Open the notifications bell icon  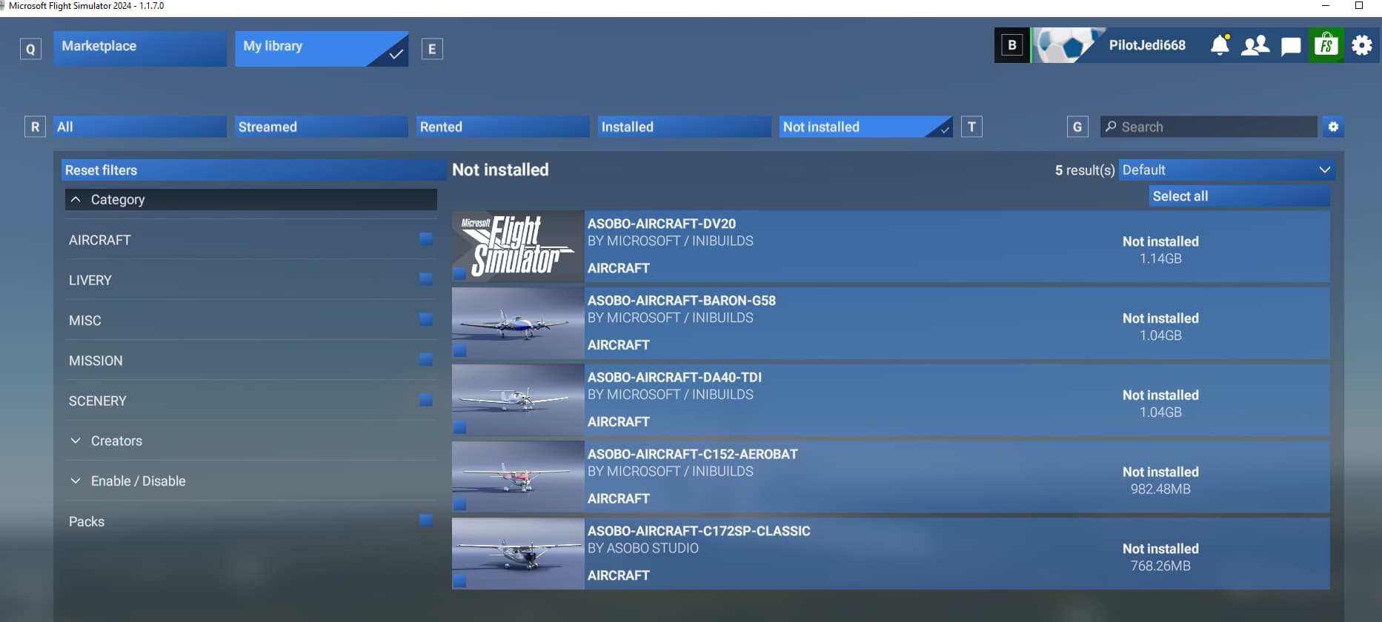coord(1220,45)
